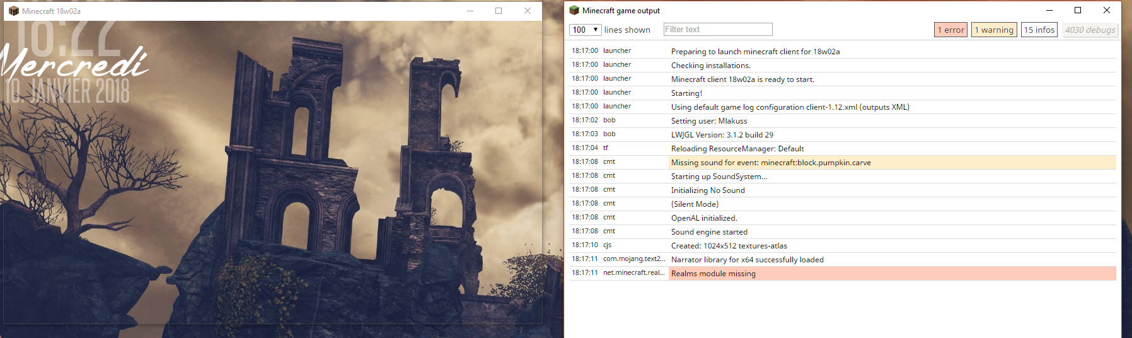Select 'LWJGL Version: 3.1.2 build 29' line
The height and width of the screenshot is (338, 1132).
(842, 134)
